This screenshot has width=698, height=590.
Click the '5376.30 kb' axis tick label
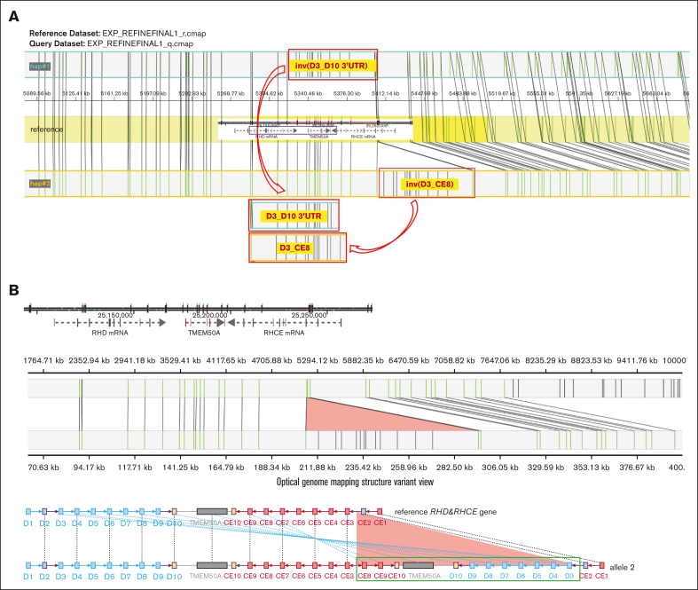click(347, 93)
